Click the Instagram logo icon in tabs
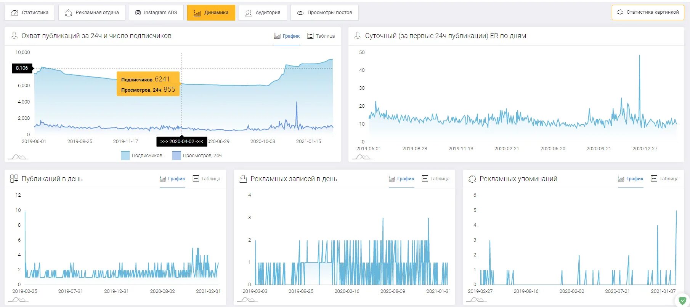The image size is (690, 307). (138, 13)
